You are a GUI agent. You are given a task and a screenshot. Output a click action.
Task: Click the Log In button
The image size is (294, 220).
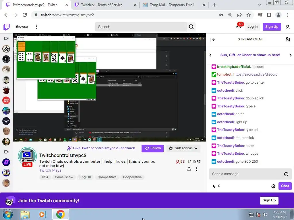point(252,27)
